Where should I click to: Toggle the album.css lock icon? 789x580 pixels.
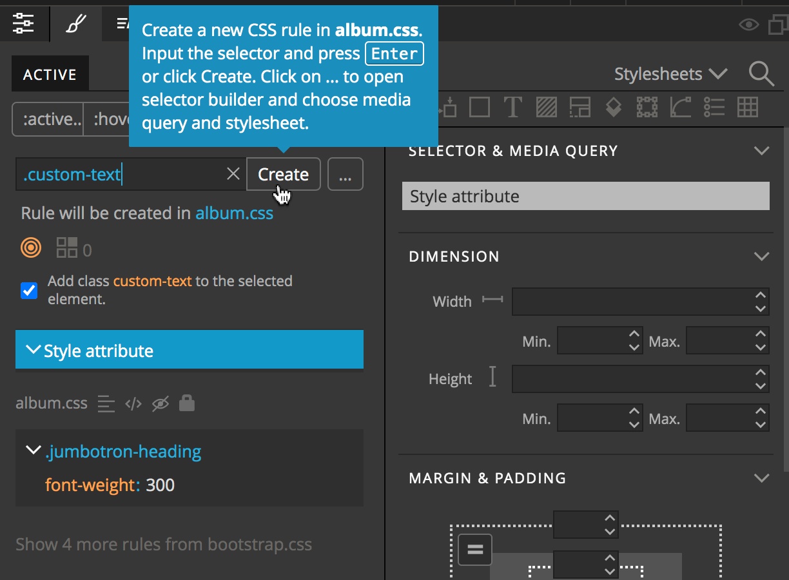(x=187, y=403)
